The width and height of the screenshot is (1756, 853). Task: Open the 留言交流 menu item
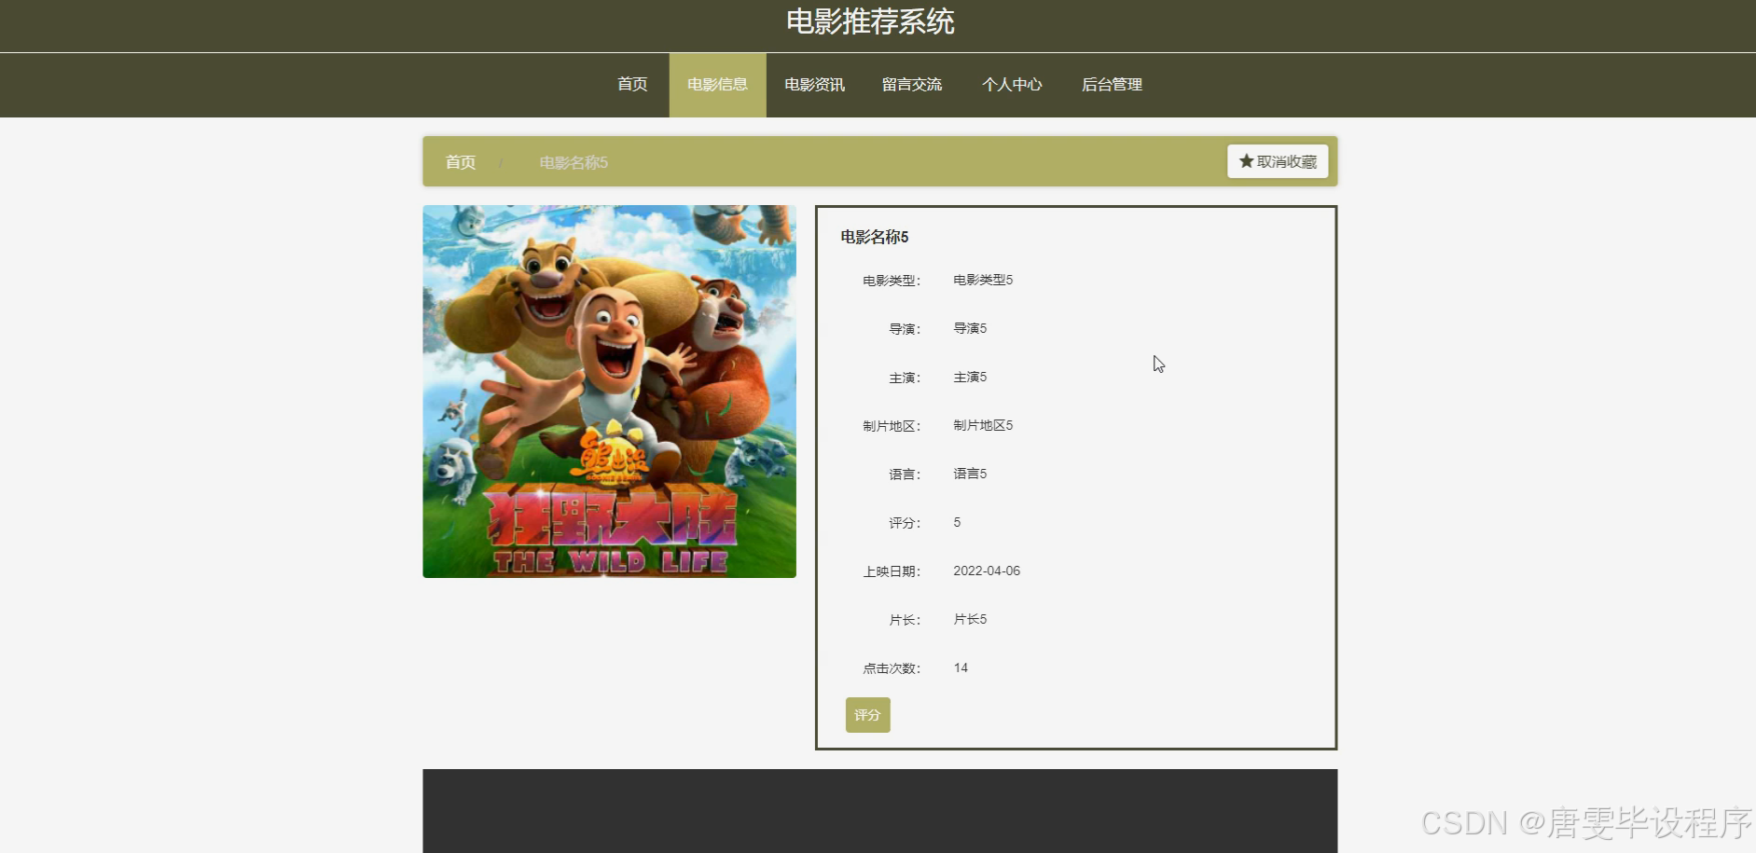912,85
